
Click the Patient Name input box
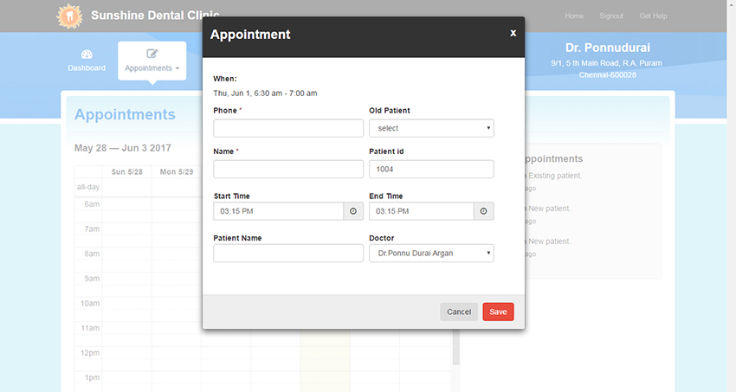pyautogui.click(x=288, y=253)
